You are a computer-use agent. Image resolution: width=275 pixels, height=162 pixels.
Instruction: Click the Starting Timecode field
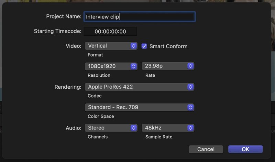pyautogui.click(x=110, y=32)
